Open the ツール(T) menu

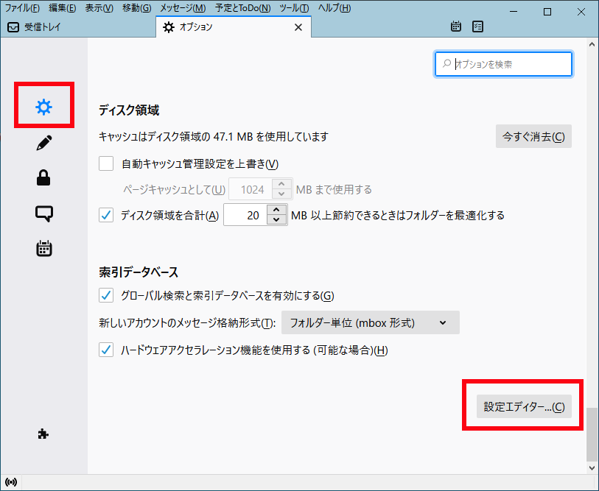[294, 8]
